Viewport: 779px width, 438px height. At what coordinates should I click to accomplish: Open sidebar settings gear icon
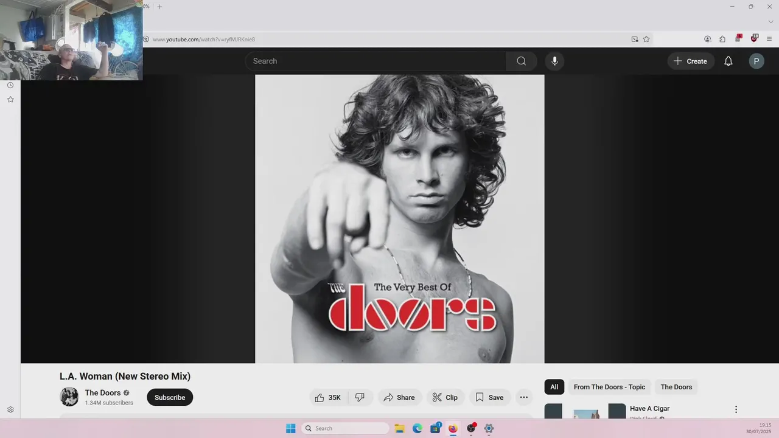[x=10, y=410]
